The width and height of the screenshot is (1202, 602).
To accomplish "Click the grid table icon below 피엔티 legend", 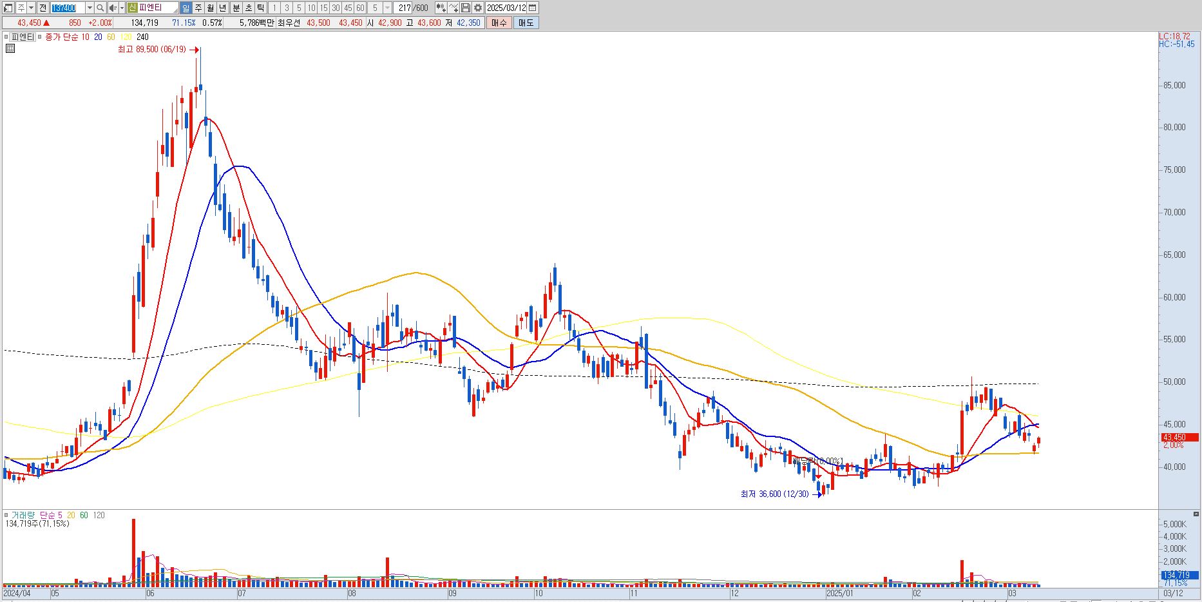I will click(10, 48).
